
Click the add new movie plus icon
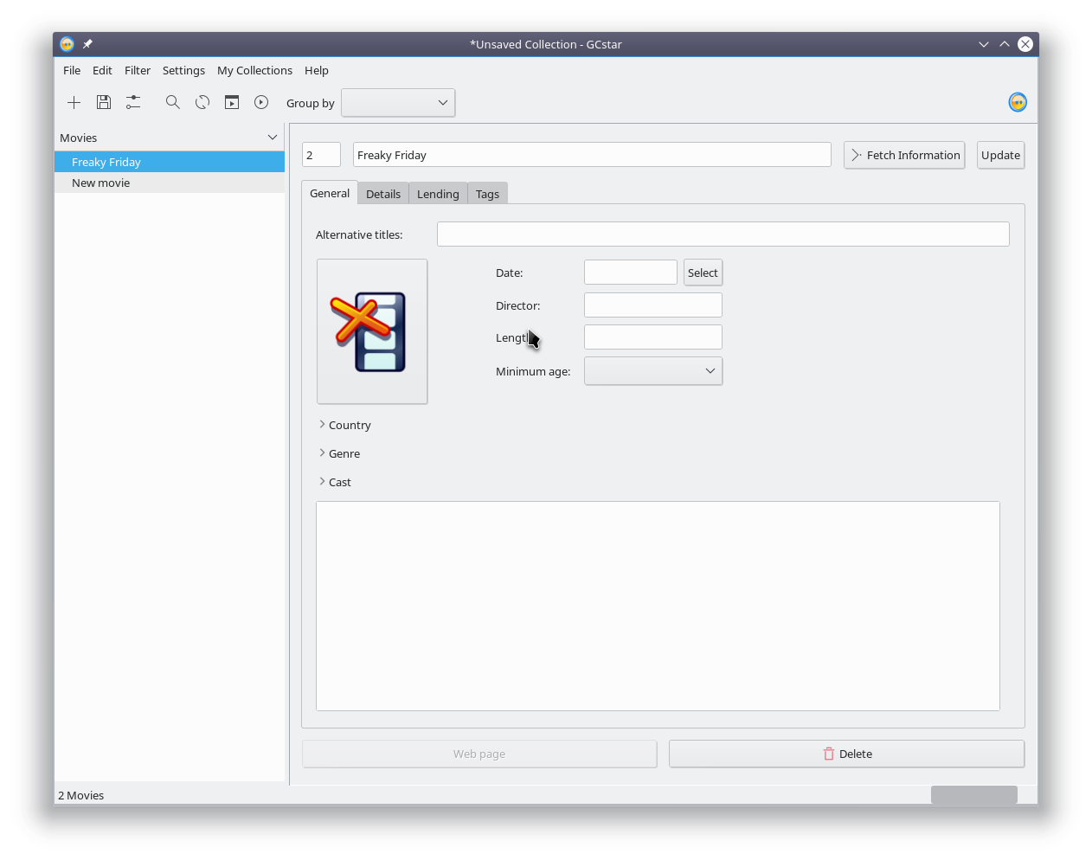[74, 103]
